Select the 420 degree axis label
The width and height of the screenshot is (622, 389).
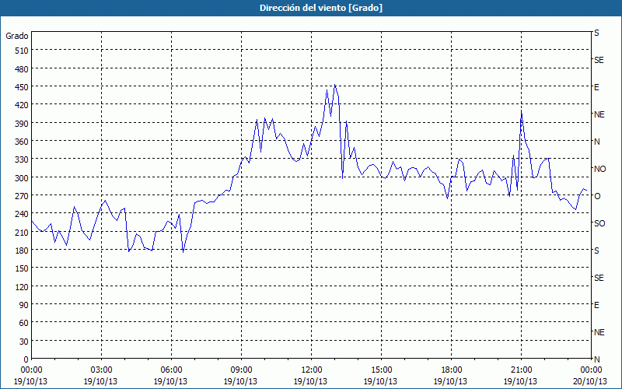pos(23,105)
